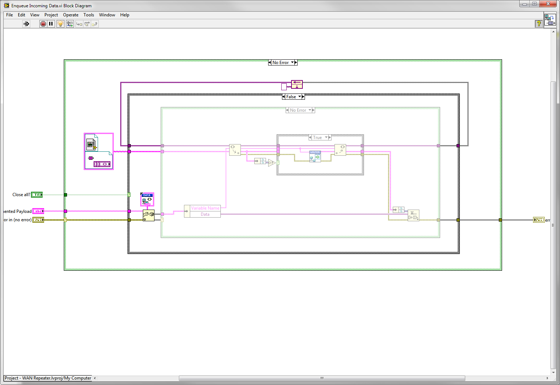The image size is (560, 385).
Task: Open the outer No Error case selector dropdown
Action: [292, 63]
